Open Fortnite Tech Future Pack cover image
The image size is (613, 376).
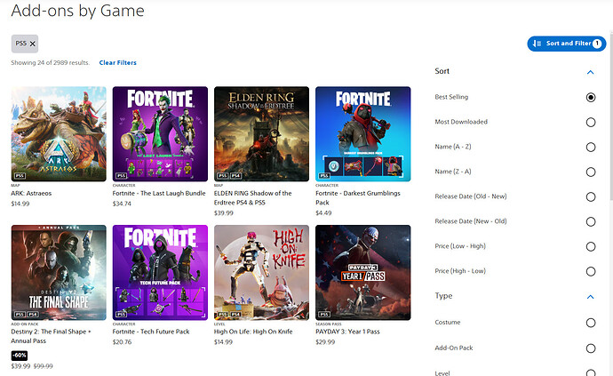pyautogui.click(x=160, y=272)
